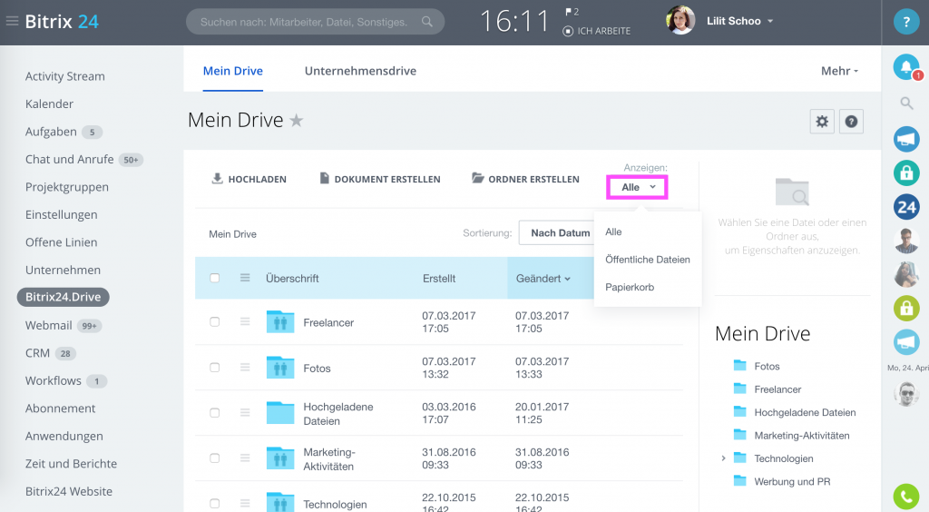Open the row menu icon for Fotos

click(x=245, y=368)
